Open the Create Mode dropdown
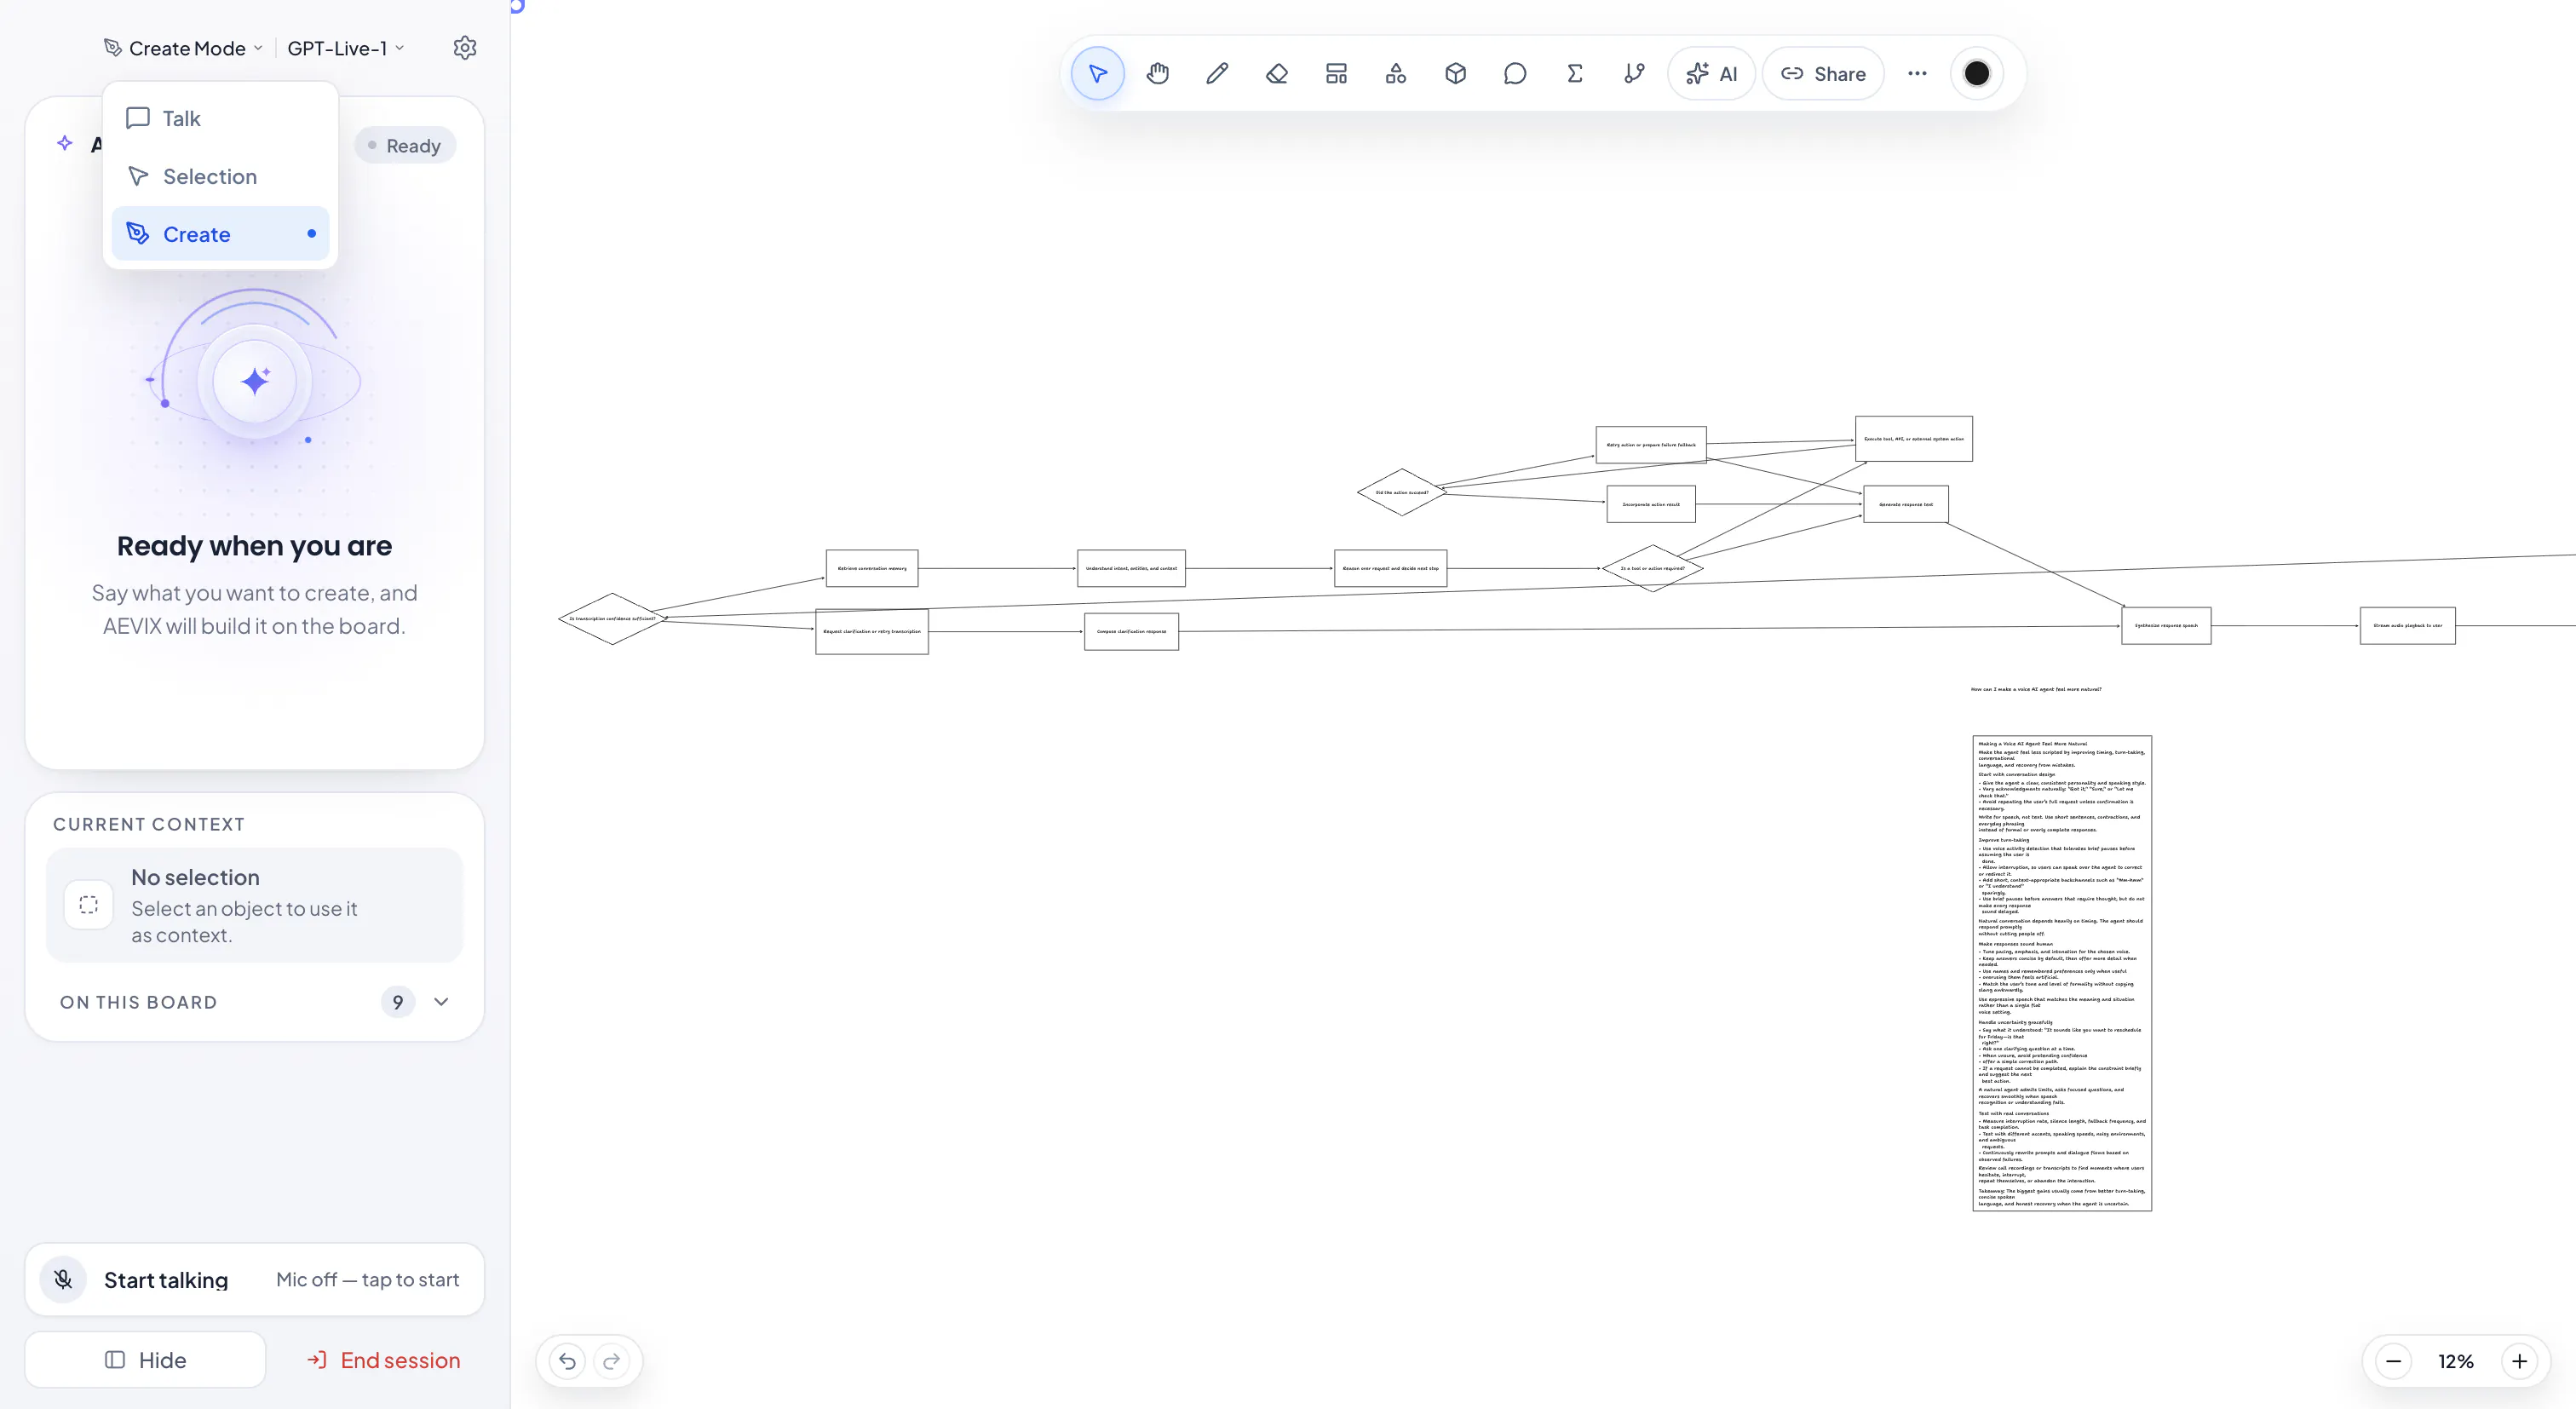2576x1409 pixels. tap(184, 48)
